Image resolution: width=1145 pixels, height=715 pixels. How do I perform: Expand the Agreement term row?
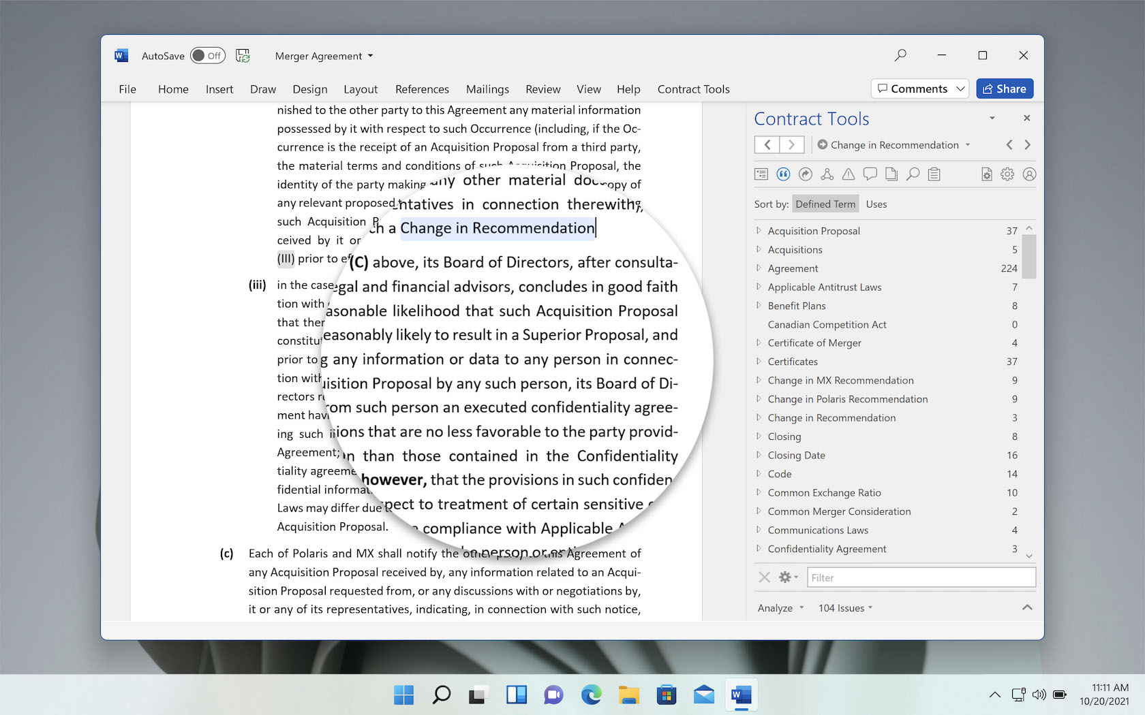(759, 268)
